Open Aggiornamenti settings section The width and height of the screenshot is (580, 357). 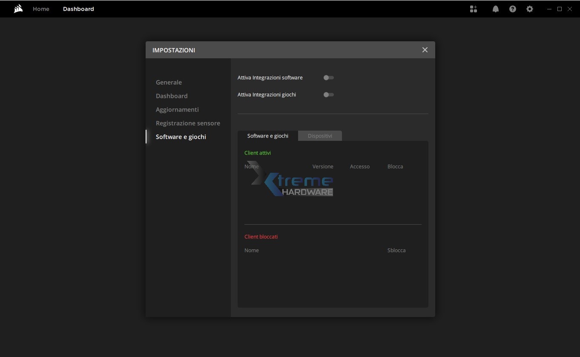coord(177,110)
